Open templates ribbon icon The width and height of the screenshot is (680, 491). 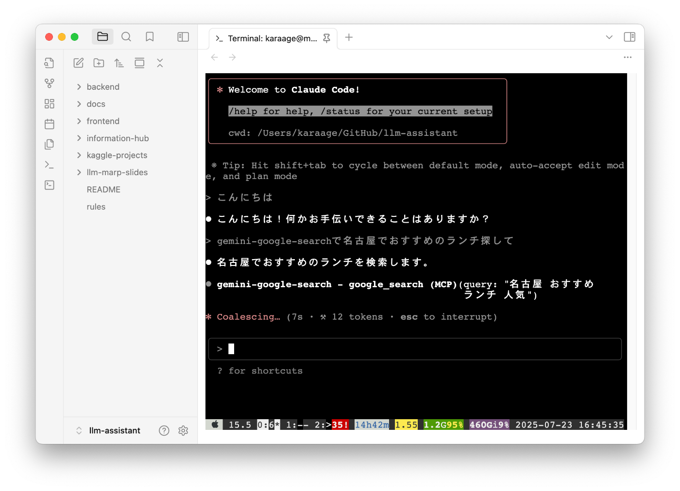pos(50,144)
